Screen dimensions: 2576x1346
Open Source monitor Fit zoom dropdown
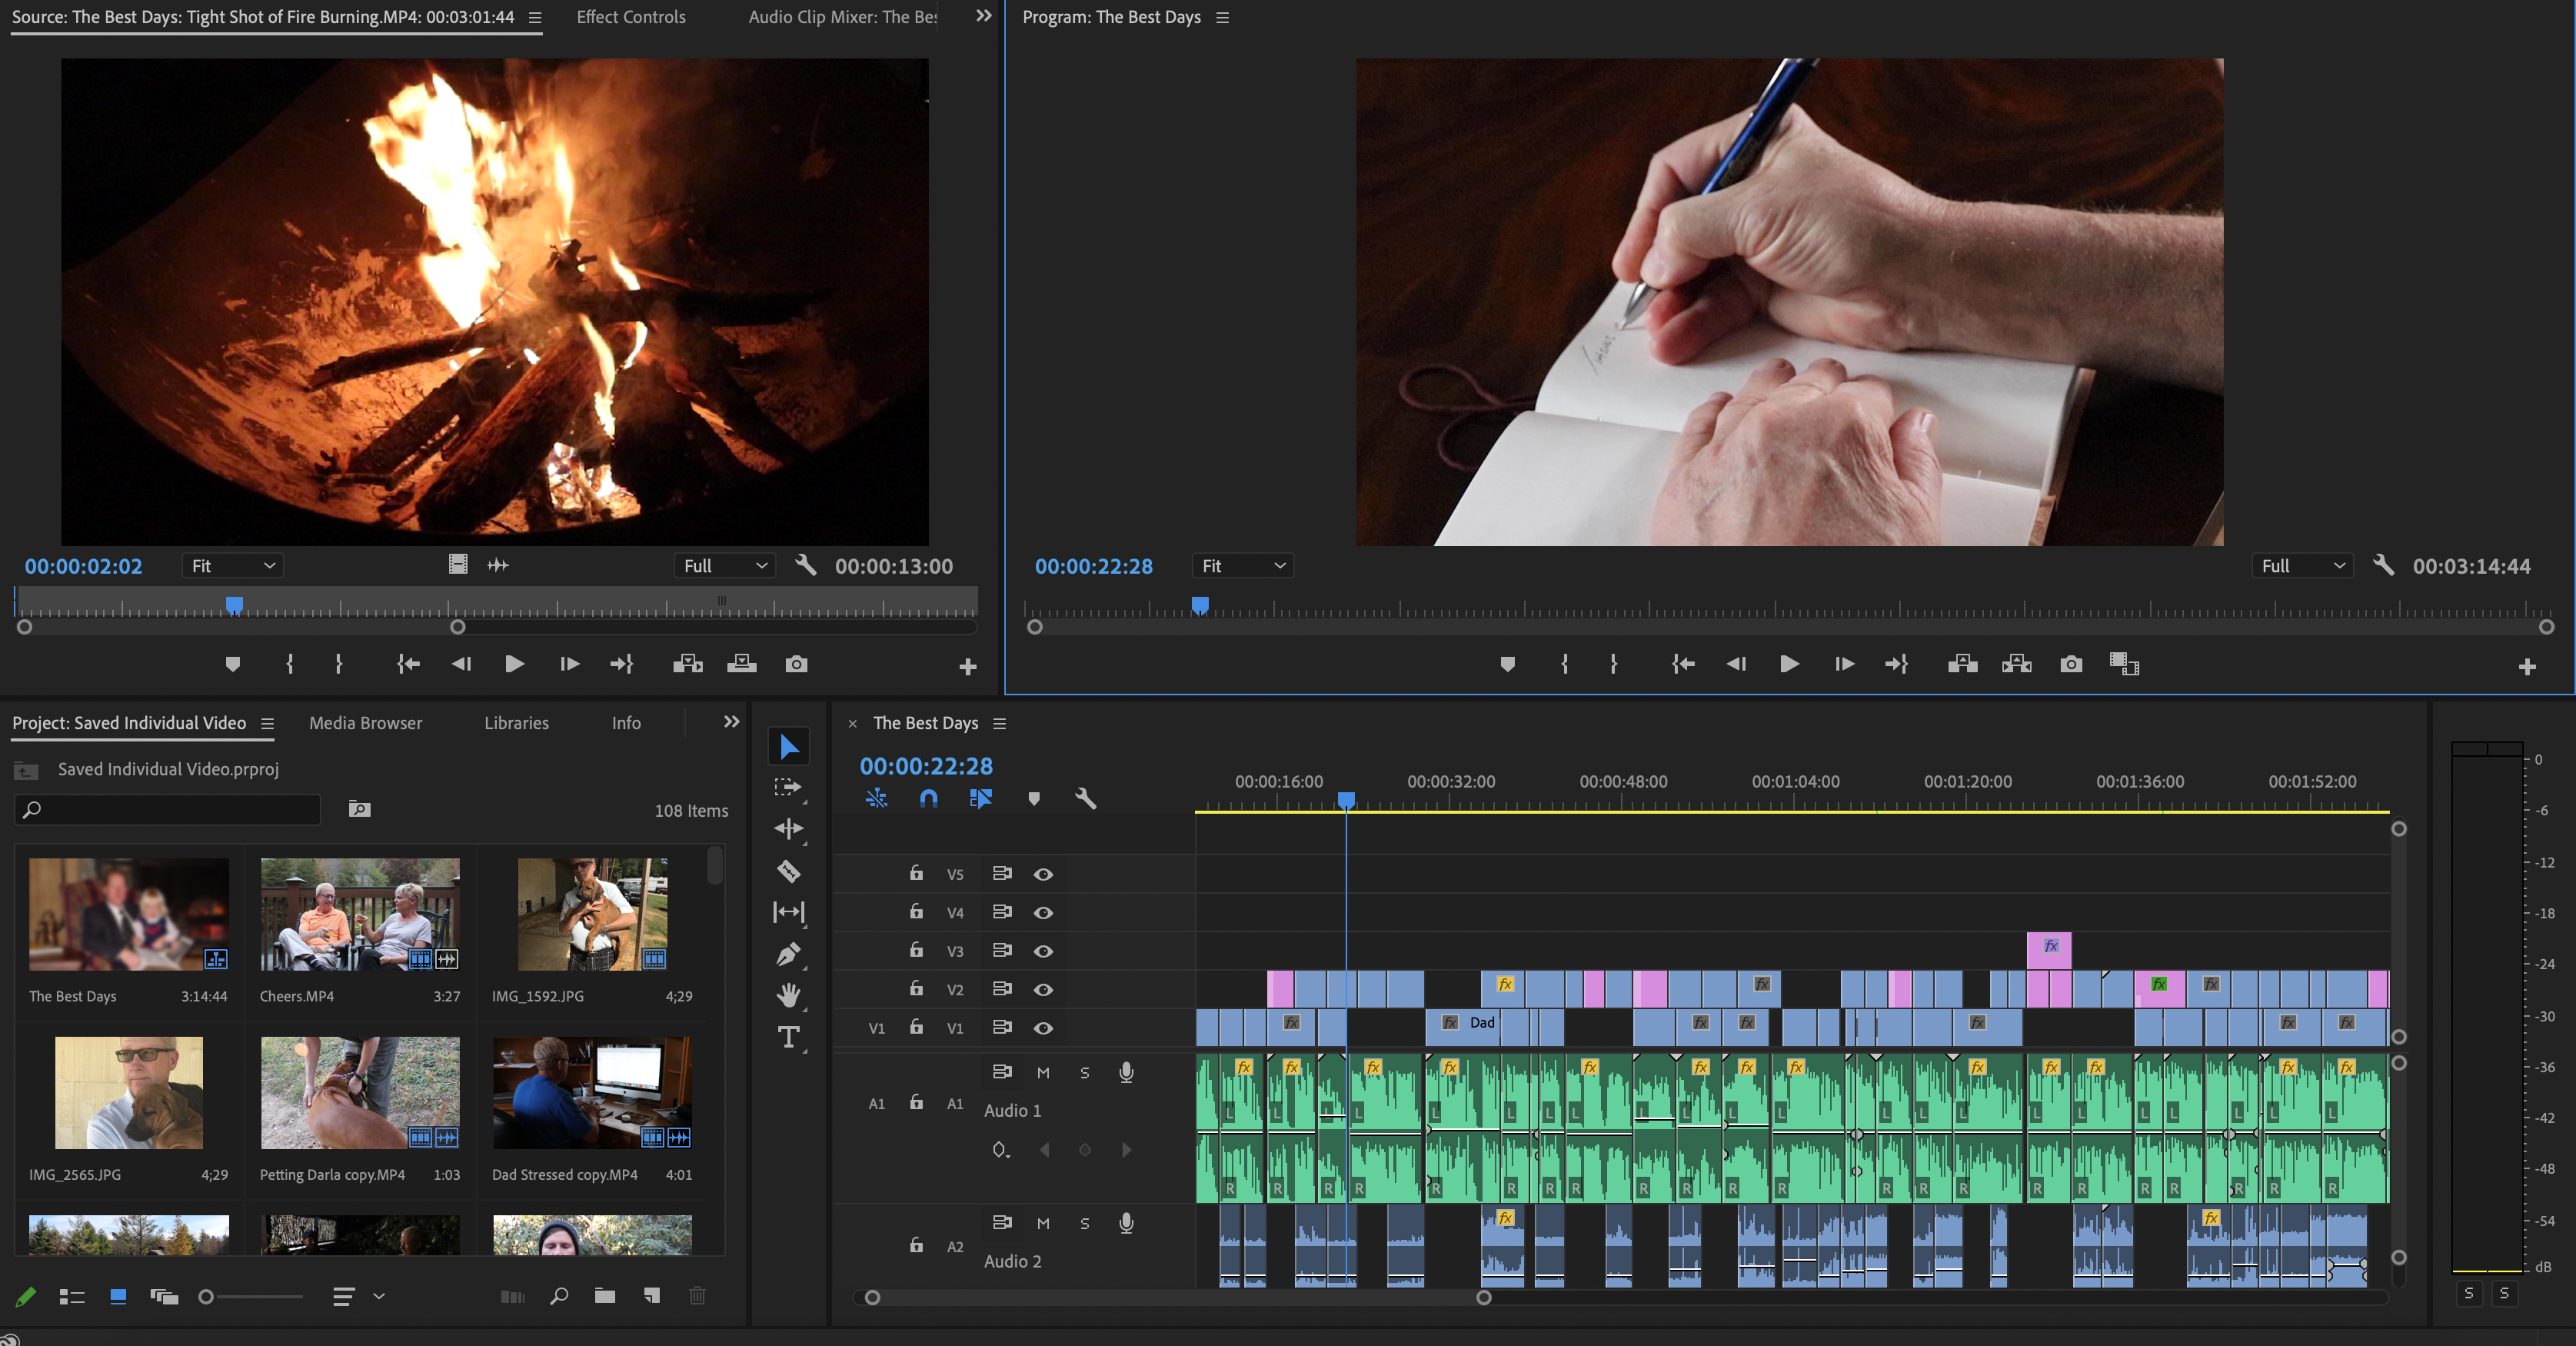(x=233, y=566)
